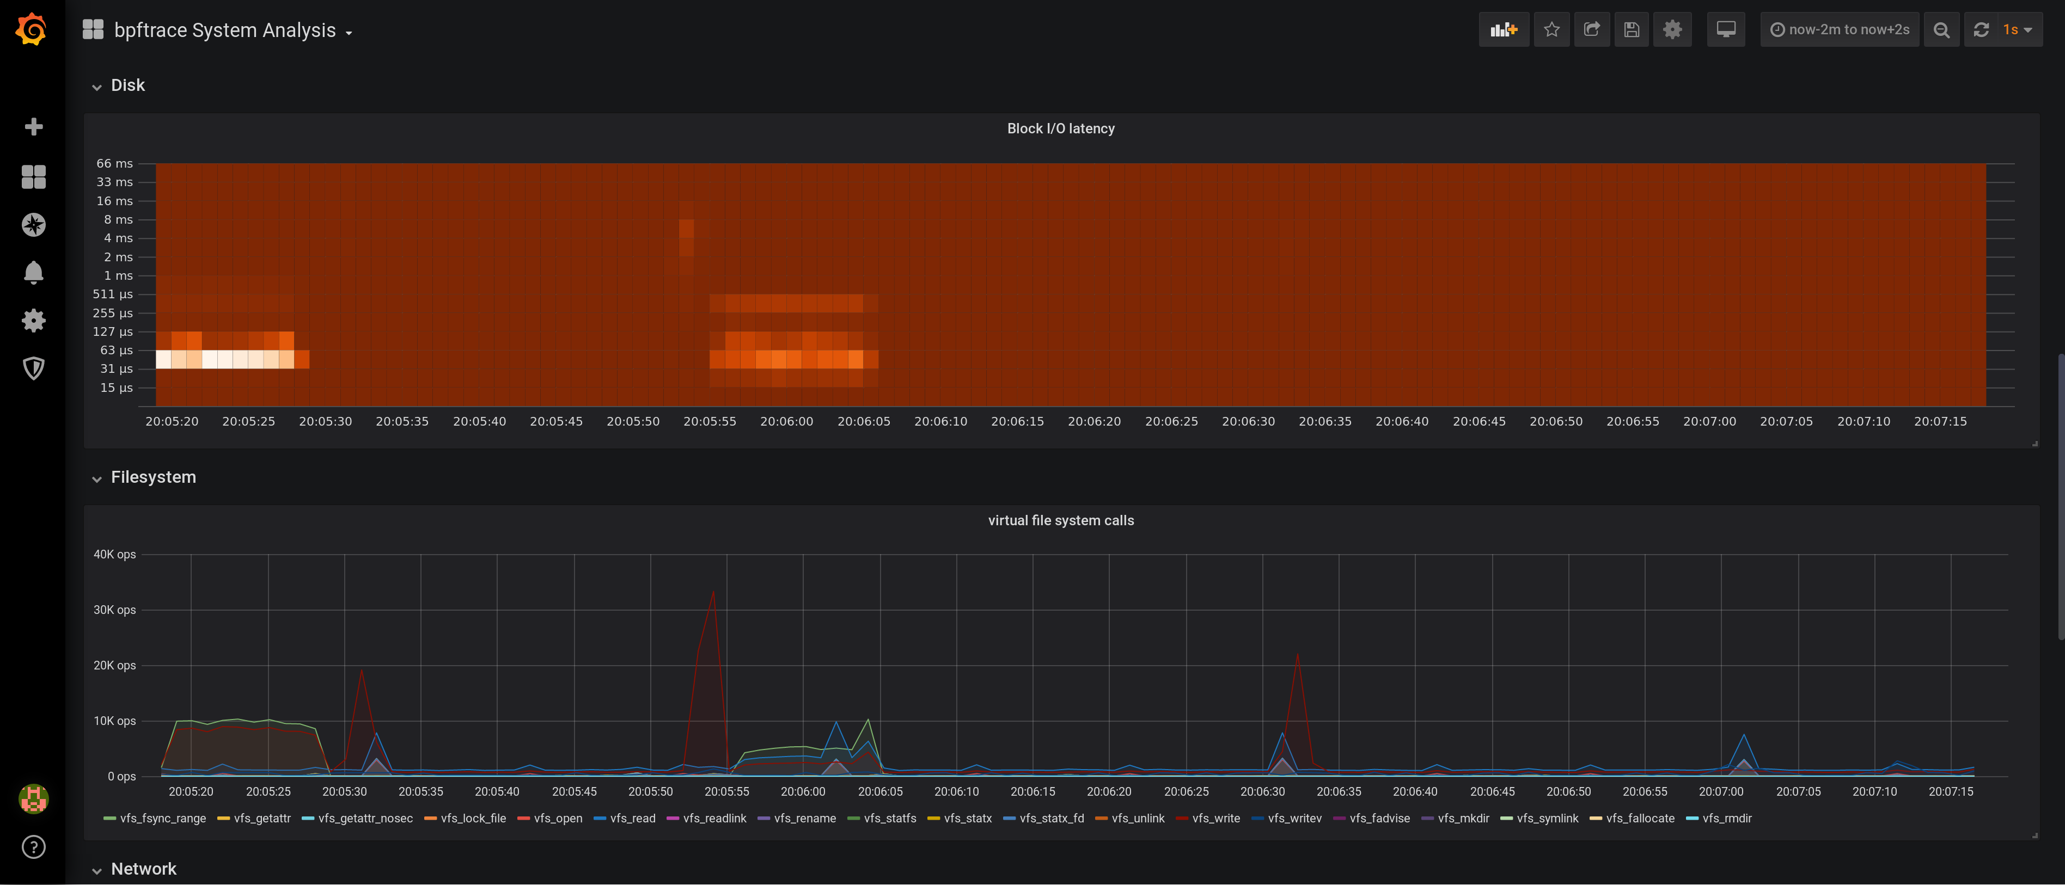
Task: Open the bpftrace System Analysis dashboard picker
Action: pyautogui.click(x=224, y=30)
